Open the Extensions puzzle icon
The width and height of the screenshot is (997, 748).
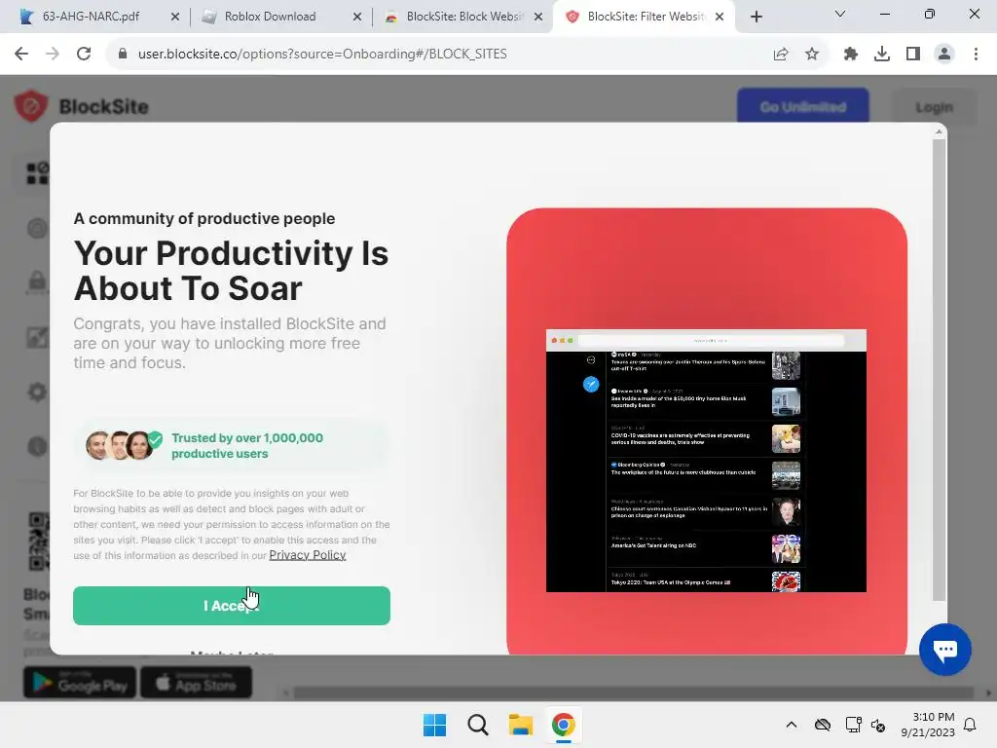tap(850, 55)
